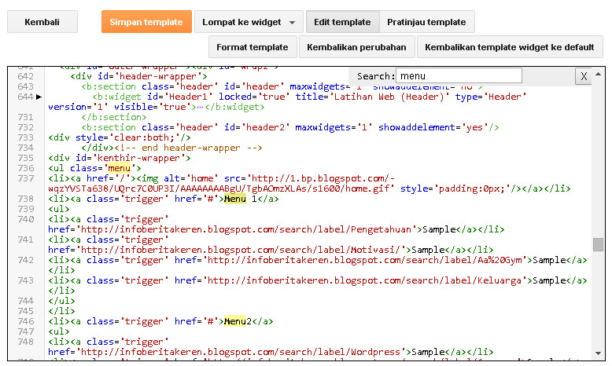The image size is (612, 366).
Task: Close the search box with X
Action: [584, 76]
